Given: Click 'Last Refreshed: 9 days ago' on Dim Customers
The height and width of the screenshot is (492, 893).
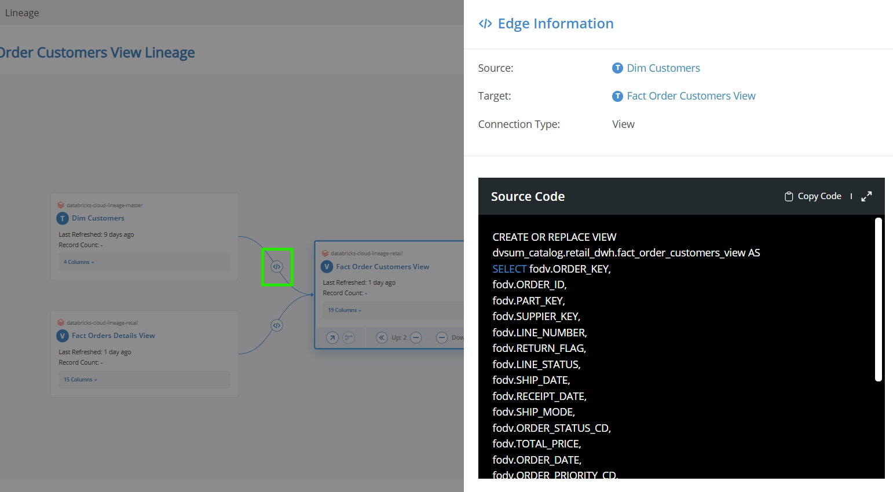Looking at the screenshot, I should [x=96, y=234].
